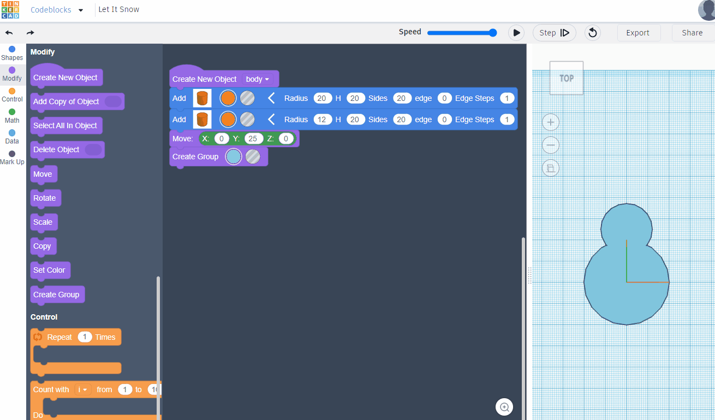Reset the simulation
The image size is (715, 420).
[593, 33]
